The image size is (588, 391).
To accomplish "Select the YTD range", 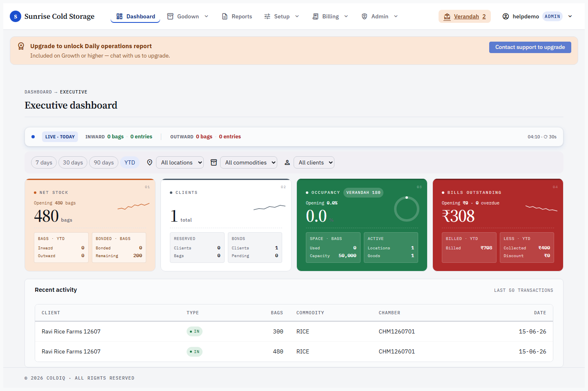I will tap(130, 162).
